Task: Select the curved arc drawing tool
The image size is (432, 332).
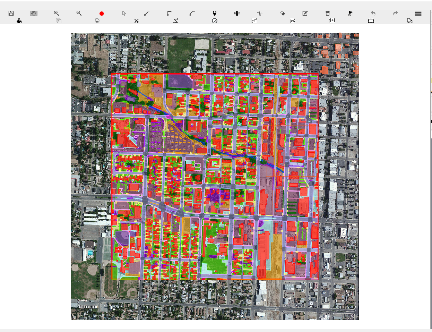Action: (x=192, y=13)
